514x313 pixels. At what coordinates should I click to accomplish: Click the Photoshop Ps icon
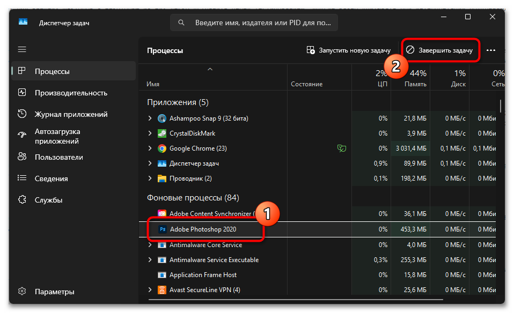click(163, 229)
